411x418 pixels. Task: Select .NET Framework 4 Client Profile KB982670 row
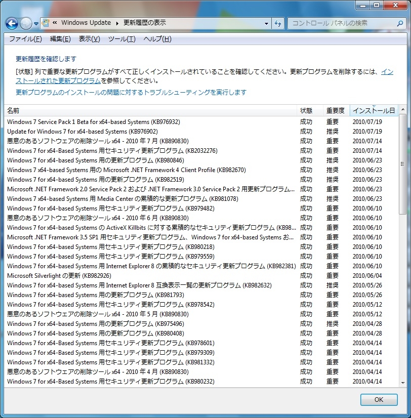(x=201, y=170)
